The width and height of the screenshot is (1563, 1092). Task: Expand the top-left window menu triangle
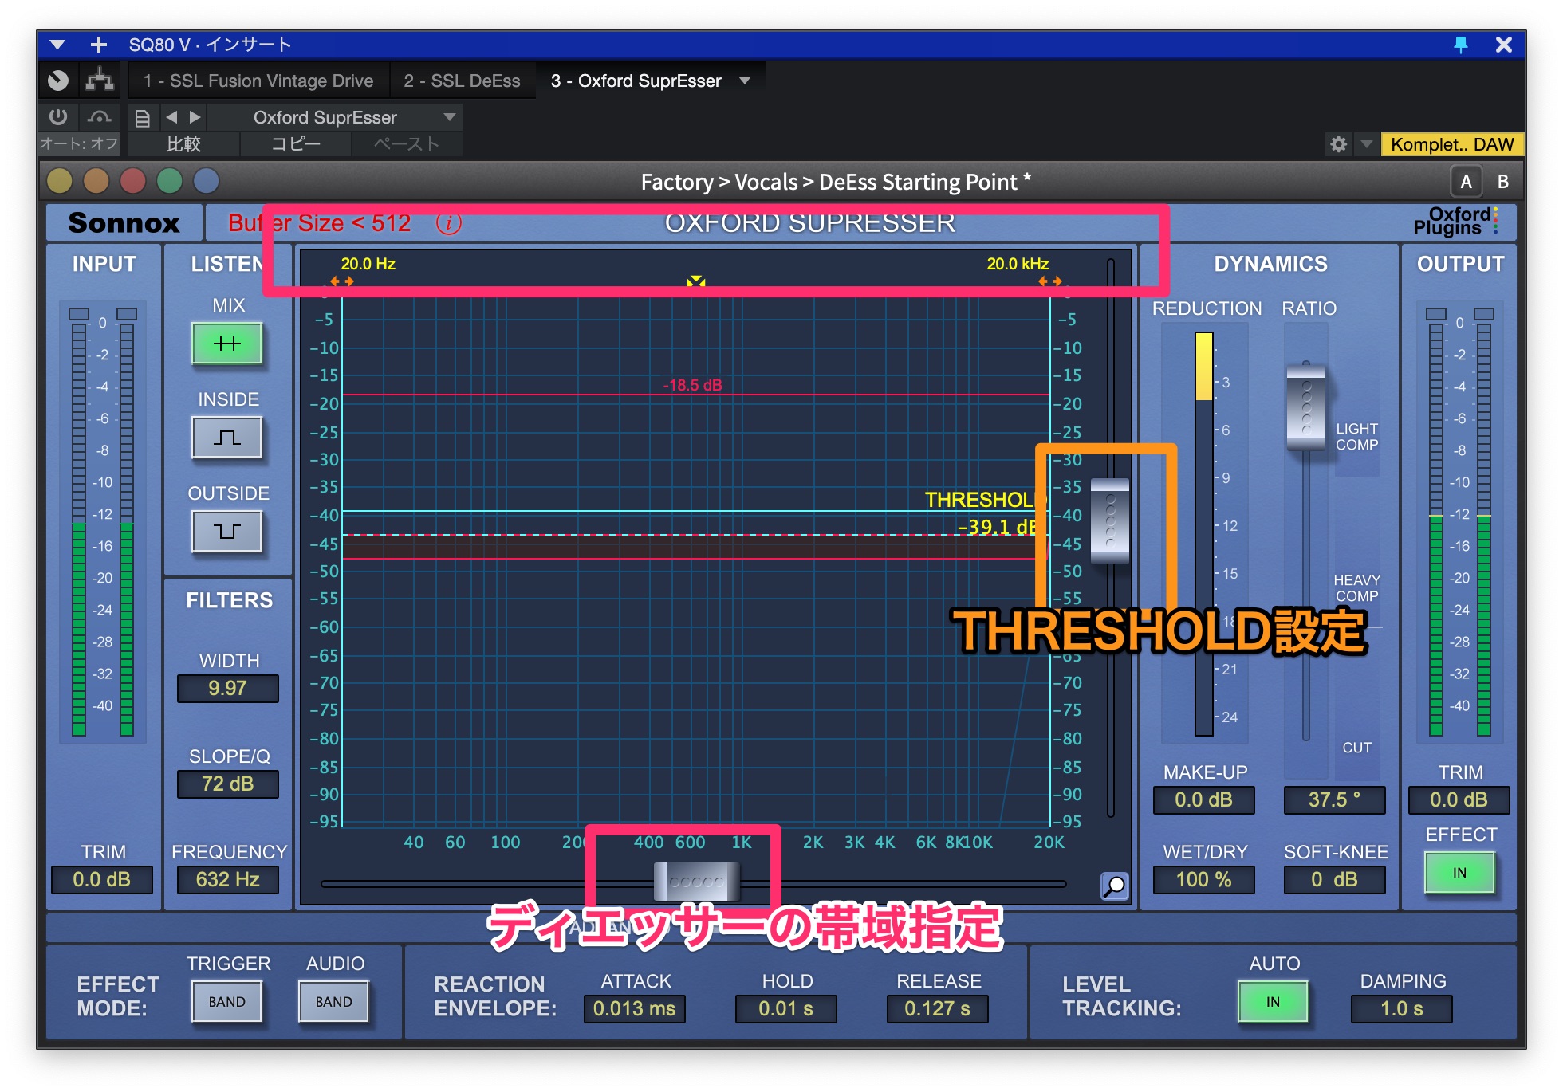coord(57,45)
